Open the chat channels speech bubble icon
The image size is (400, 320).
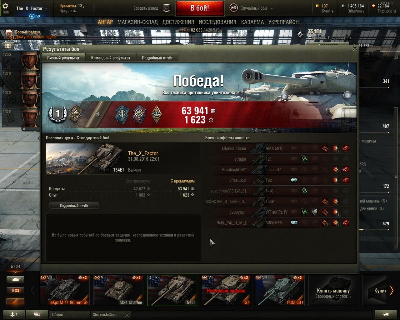click(x=37, y=314)
